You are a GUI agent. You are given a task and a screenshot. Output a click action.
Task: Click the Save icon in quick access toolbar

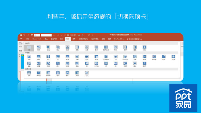click(x=21, y=35)
